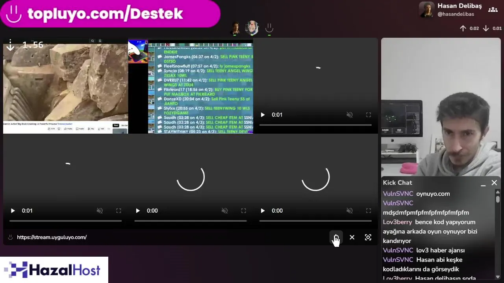Unmute the bottom-right video player
The height and width of the screenshot is (283, 504).
click(349, 211)
